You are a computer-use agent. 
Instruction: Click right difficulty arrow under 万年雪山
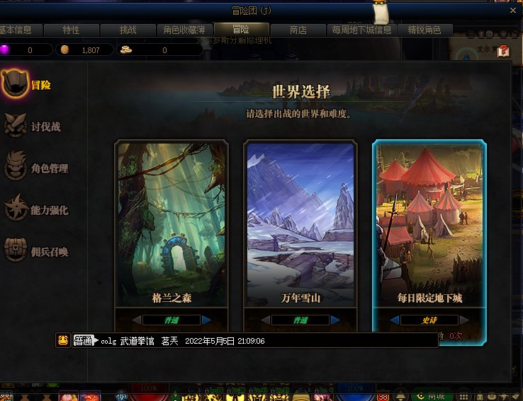point(335,320)
